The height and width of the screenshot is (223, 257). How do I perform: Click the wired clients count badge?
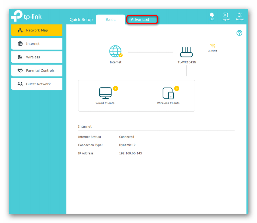click(116, 88)
